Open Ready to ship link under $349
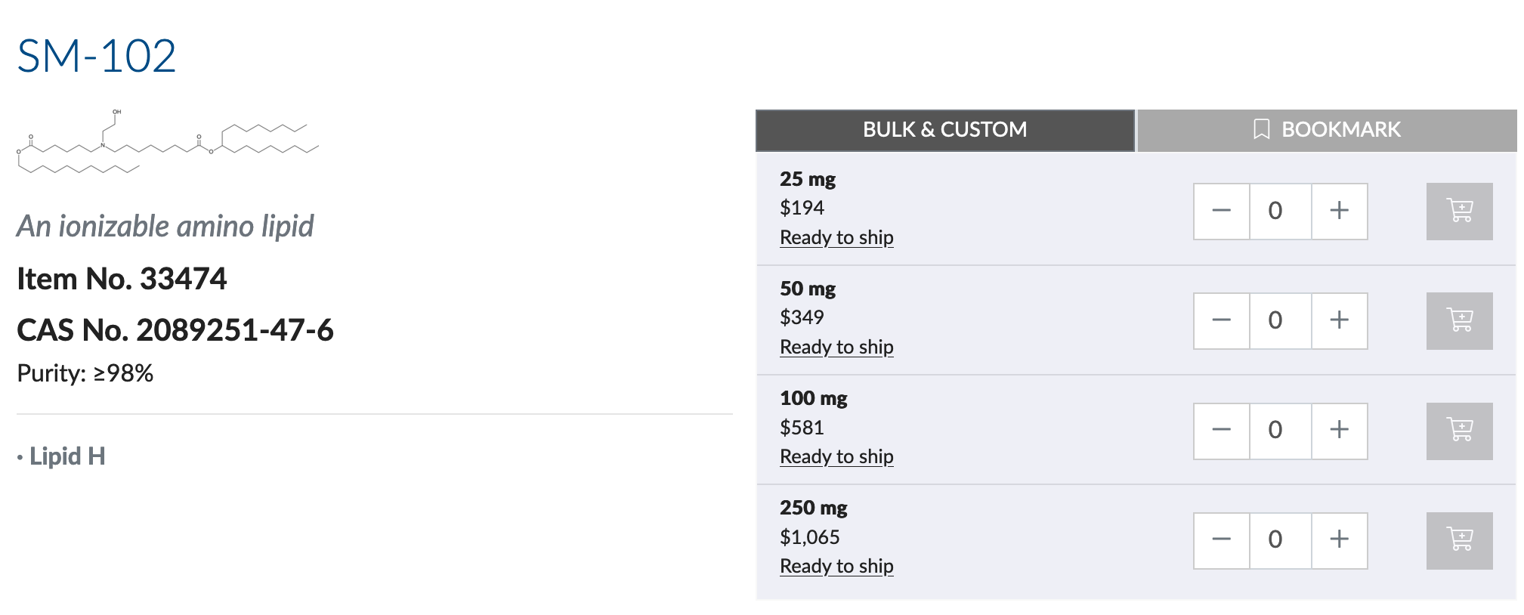The width and height of the screenshot is (1524, 615). [836, 347]
